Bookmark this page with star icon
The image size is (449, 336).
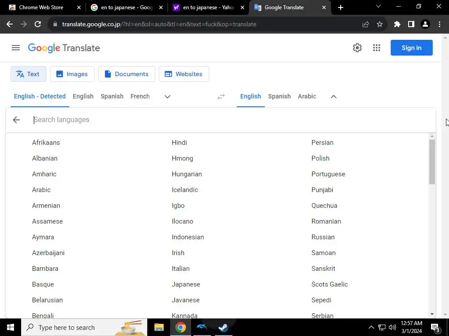pyautogui.click(x=380, y=24)
